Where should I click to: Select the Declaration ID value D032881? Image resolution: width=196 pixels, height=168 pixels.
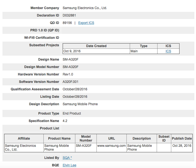pos(69,15)
